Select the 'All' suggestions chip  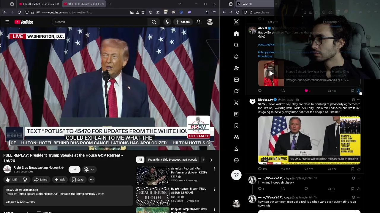pos(140,160)
